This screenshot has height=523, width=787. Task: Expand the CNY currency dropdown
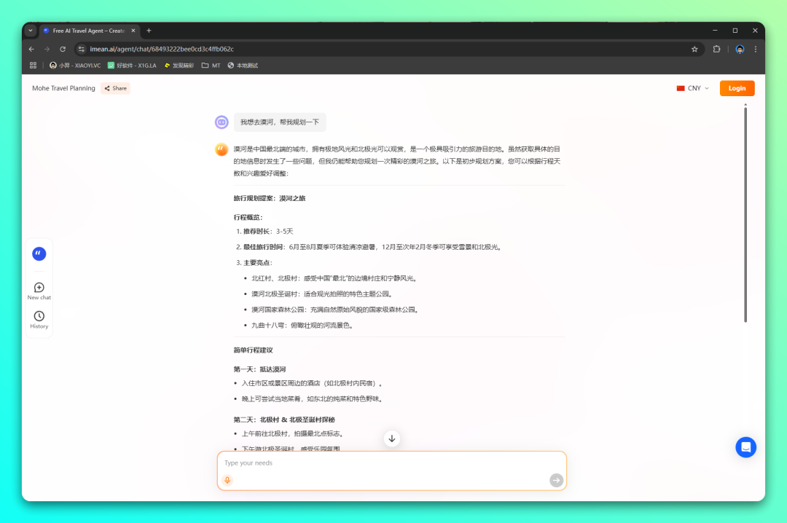click(x=692, y=88)
